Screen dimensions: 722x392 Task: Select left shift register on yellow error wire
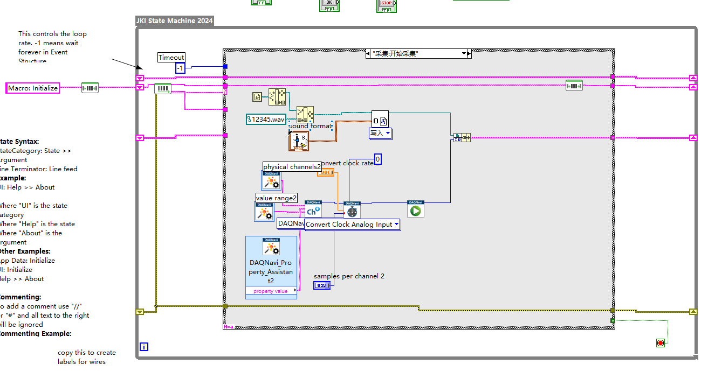point(140,311)
